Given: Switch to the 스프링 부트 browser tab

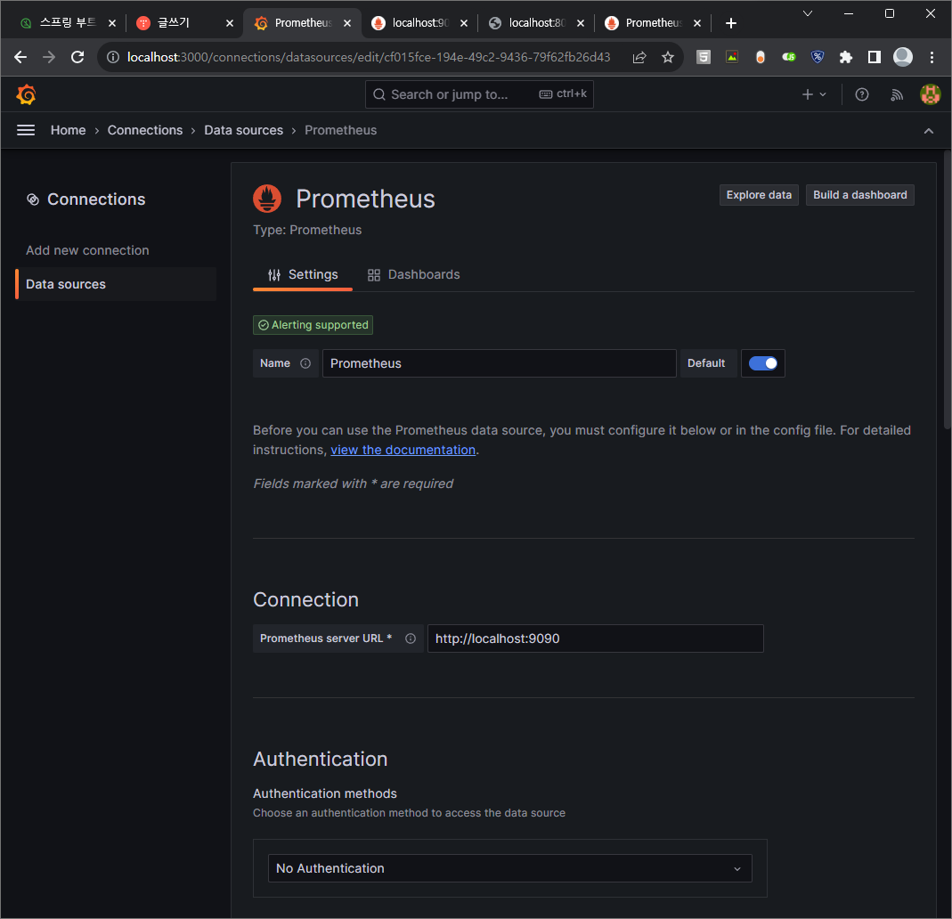Looking at the screenshot, I should [68, 23].
